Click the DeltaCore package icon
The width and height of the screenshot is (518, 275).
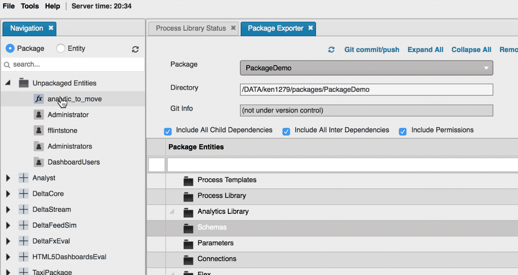click(x=24, y=194)
